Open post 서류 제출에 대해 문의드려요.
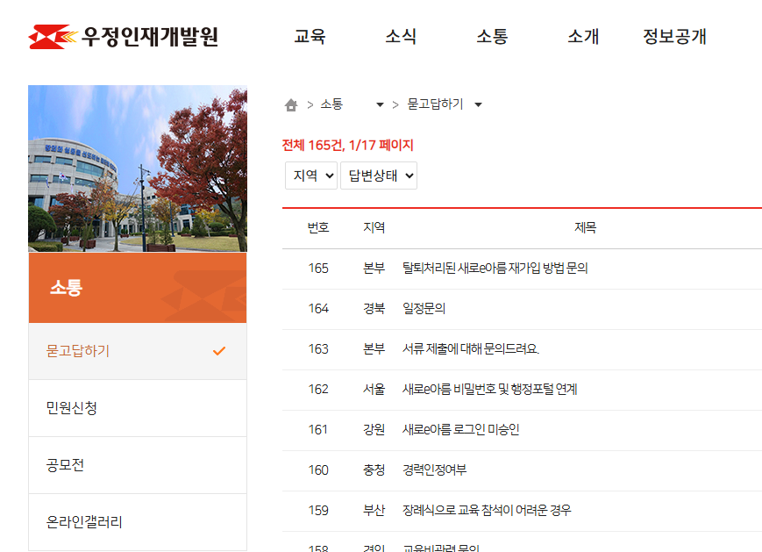 [471, 348]
